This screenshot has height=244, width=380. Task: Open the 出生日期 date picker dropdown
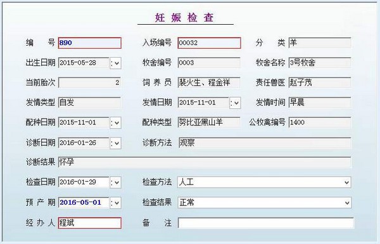(x=116, y=63)
